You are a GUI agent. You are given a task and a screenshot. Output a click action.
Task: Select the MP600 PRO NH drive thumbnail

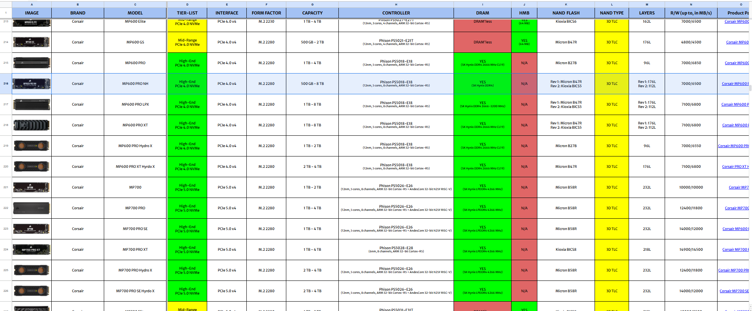(x=32, y=84)
